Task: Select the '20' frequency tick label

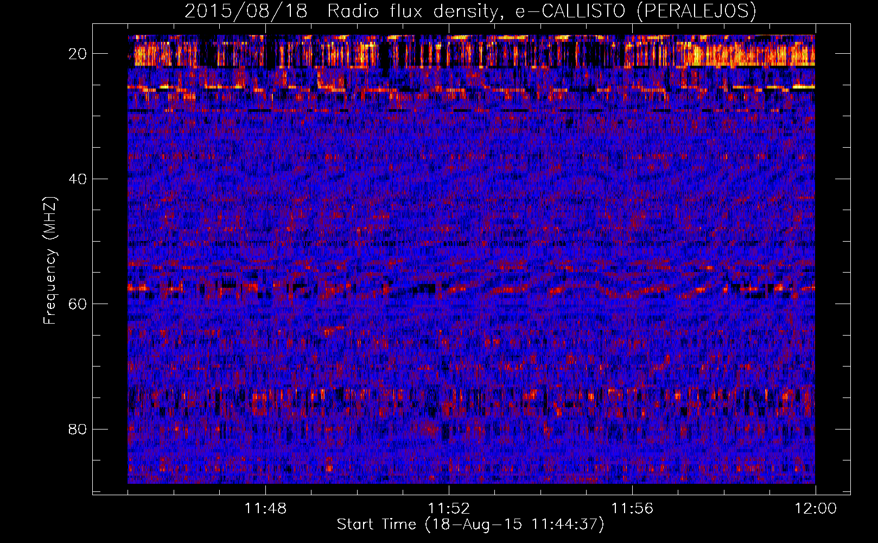Action: point(78,54)
